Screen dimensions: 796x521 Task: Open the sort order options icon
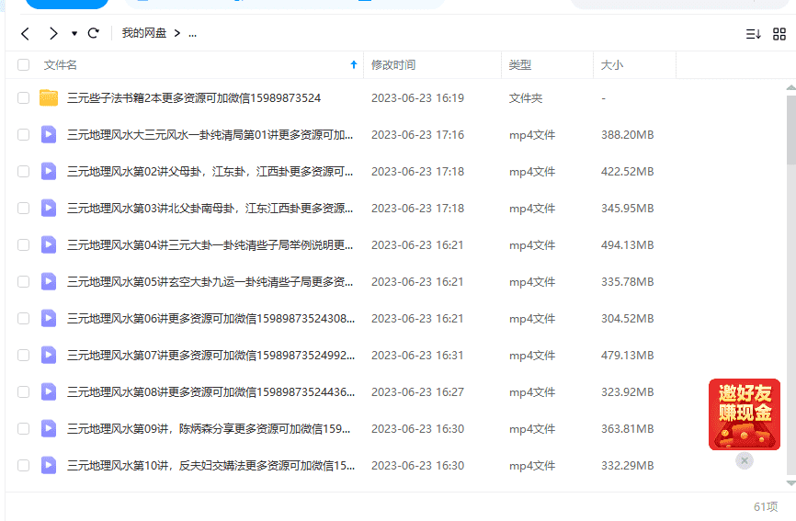753,34
